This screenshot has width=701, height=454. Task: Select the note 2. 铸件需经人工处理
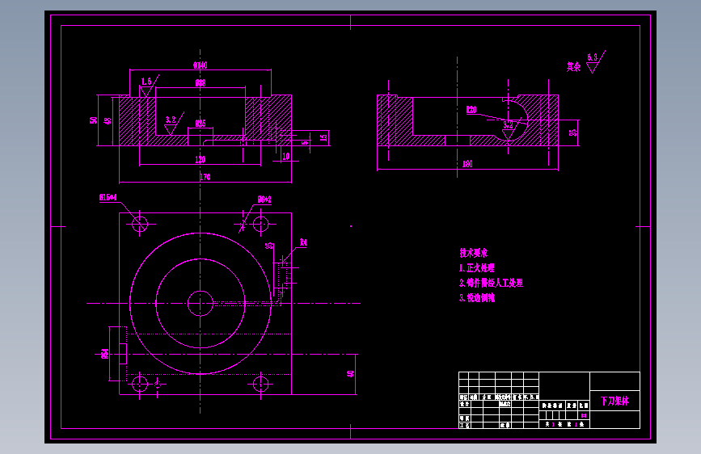pos(491,283)
